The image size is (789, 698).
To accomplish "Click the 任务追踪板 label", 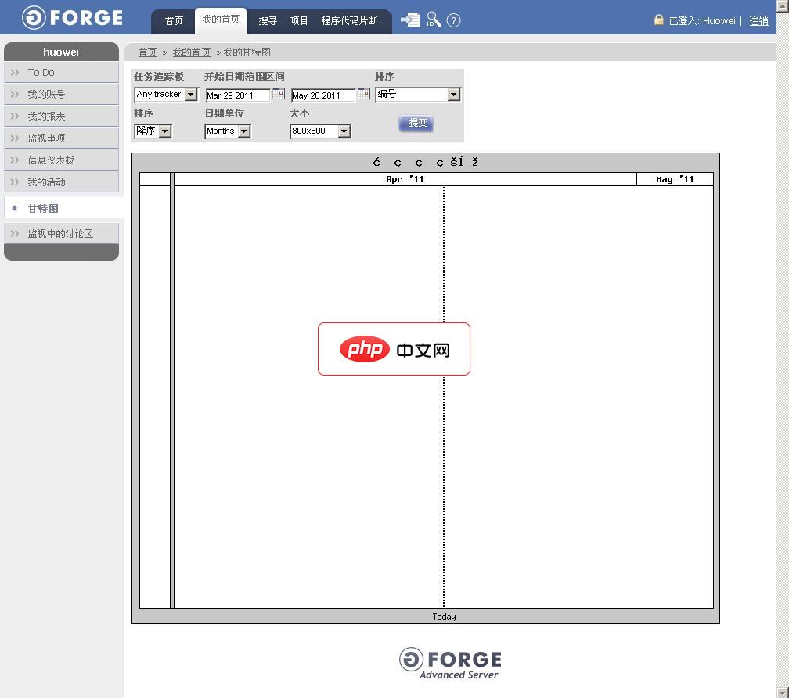I will [158, 77].
